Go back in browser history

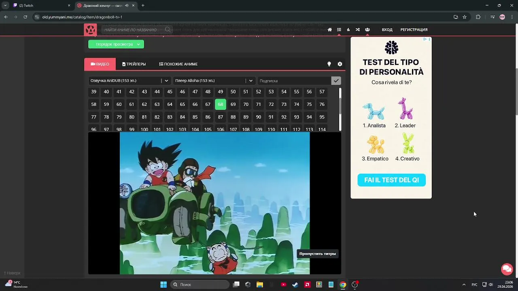pyautogui.click(x=6, y=17)
